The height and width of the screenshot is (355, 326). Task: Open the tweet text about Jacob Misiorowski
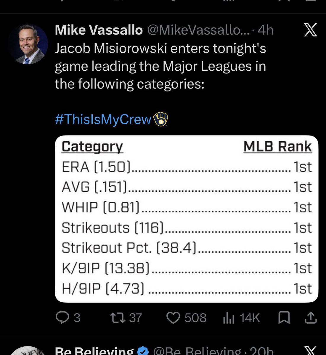(x=160, y=66)
